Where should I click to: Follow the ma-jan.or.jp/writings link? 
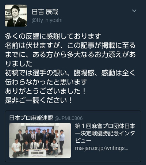[x=101, y=148]
